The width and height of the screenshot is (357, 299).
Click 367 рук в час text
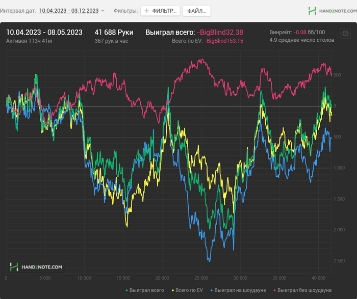[x=111, y=41]
